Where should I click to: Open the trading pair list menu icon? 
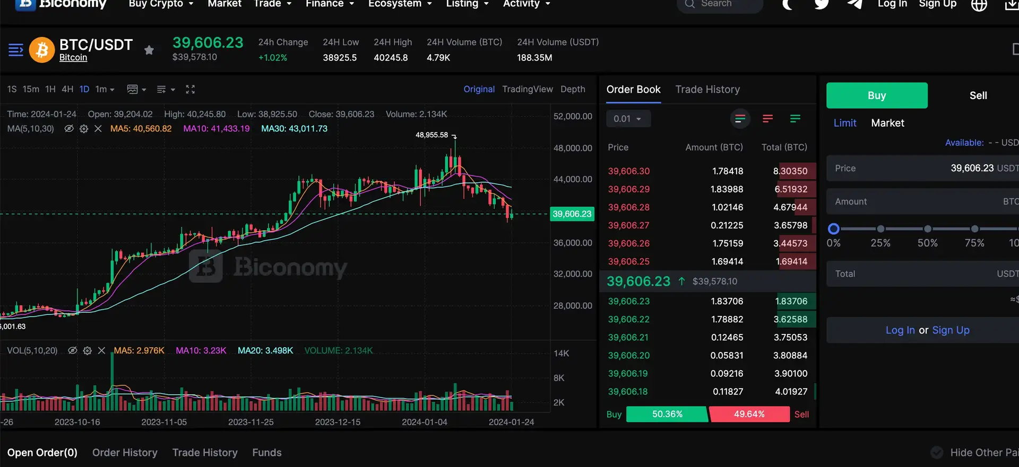click(16, 50)
